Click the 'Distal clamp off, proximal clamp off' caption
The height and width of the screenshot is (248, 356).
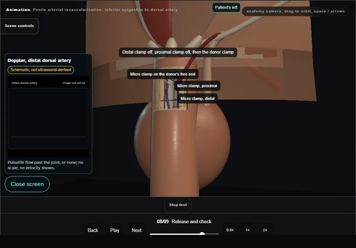178,52
